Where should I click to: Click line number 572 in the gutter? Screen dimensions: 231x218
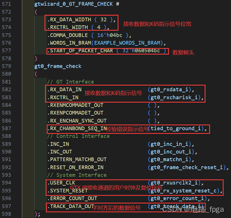[x=6, y=12]
